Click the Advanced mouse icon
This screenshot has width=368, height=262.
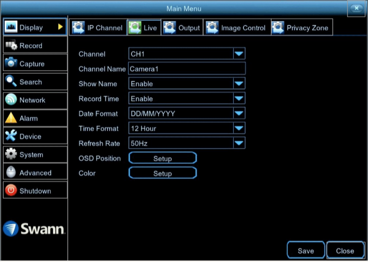11,173
